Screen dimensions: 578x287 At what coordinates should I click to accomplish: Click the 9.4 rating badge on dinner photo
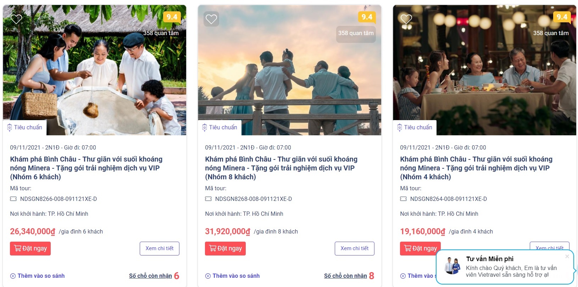pos(562,17)
